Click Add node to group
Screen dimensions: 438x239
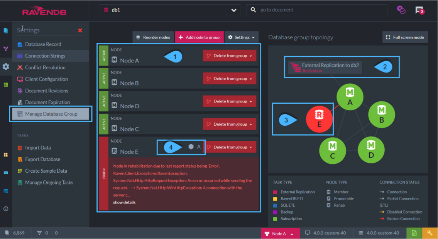199,37
